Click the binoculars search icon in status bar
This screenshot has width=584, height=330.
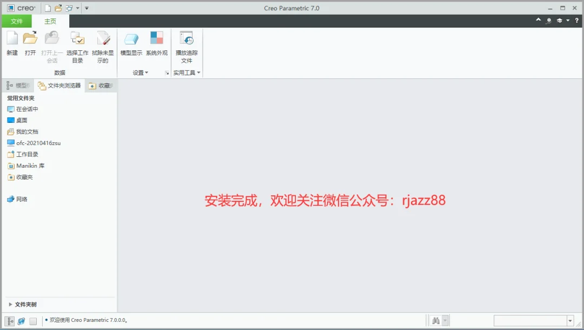(x=435, y=320)
